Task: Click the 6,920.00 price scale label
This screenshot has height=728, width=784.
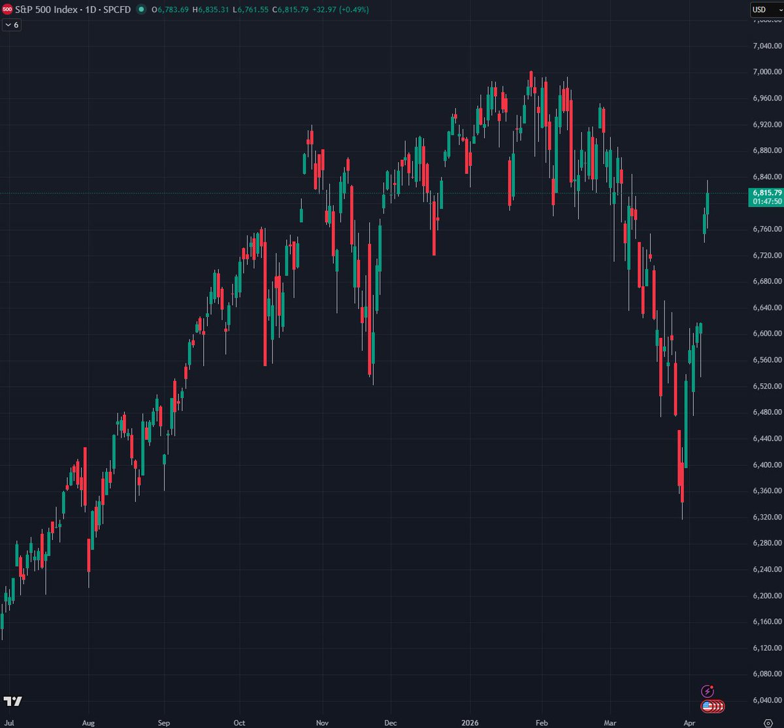Action: (767, 124)
